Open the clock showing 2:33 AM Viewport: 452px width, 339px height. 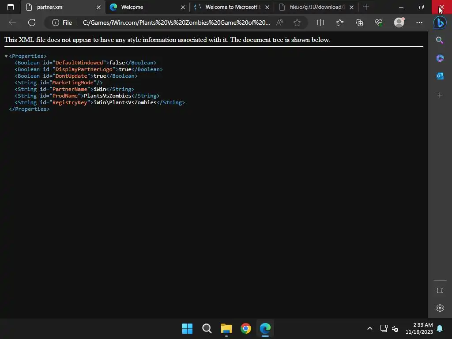419,328
